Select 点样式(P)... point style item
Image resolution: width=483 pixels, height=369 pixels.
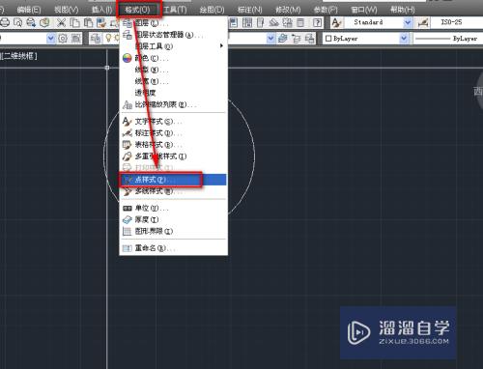(174, 180)
